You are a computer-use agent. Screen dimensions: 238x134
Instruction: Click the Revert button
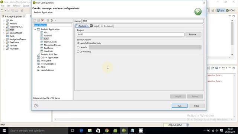195,96
